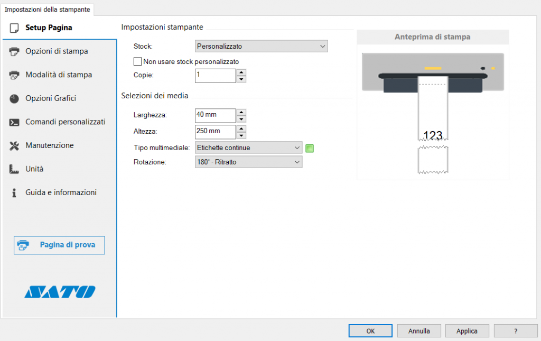Enable Non usare stock personalizzato checkbox
Image resolution: width=541 pixels, height=341 pixels.
[x=138, y=61]
